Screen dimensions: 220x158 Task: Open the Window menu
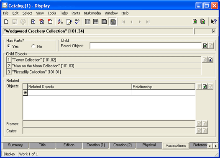click(x=111, y=13)
